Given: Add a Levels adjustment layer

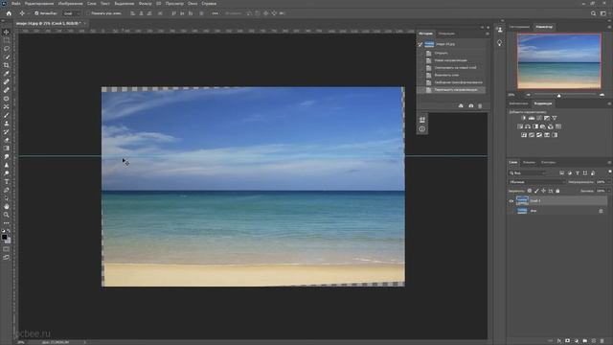Looking at the screenshot, I should click(x=532, y=118).
